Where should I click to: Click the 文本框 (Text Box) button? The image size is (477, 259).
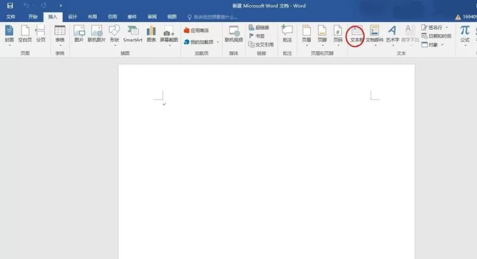pyautogui.click(x=355, y=35)
